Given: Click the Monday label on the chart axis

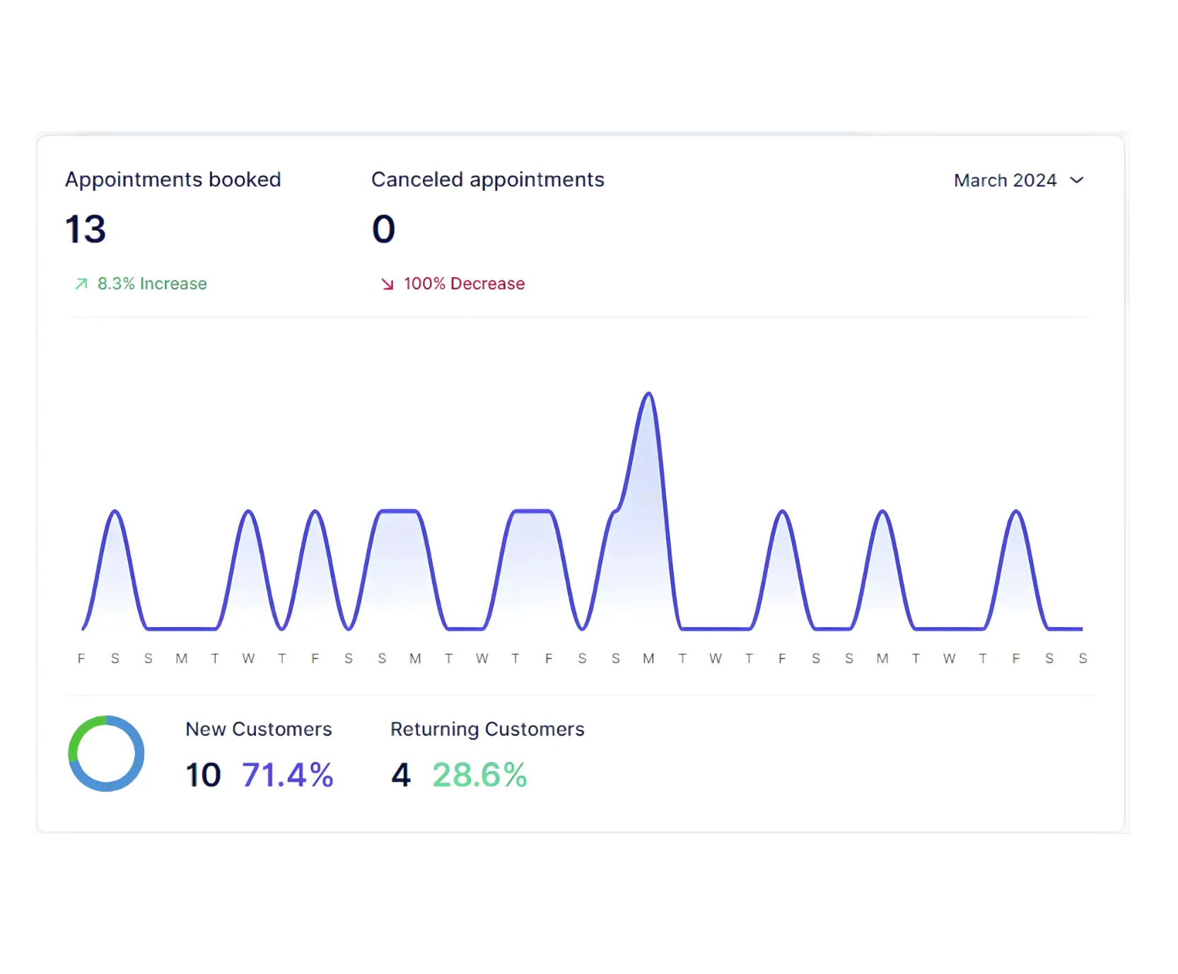Looking at the screenshot, I should point(181,658).
